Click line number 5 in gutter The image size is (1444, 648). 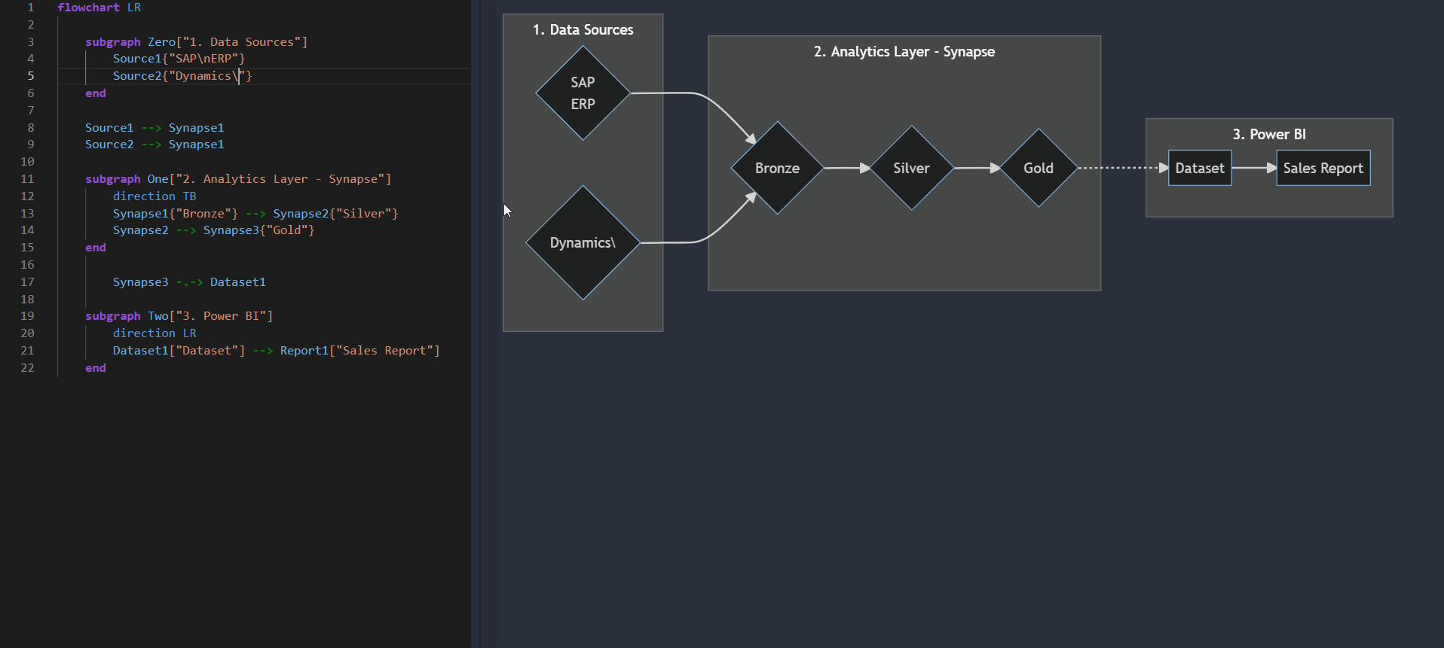[31, 76]
